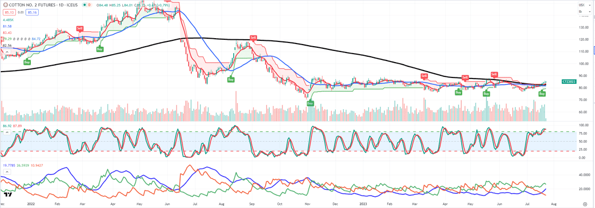
Task: Click the market status dot indicator
Action: [84, 5]
